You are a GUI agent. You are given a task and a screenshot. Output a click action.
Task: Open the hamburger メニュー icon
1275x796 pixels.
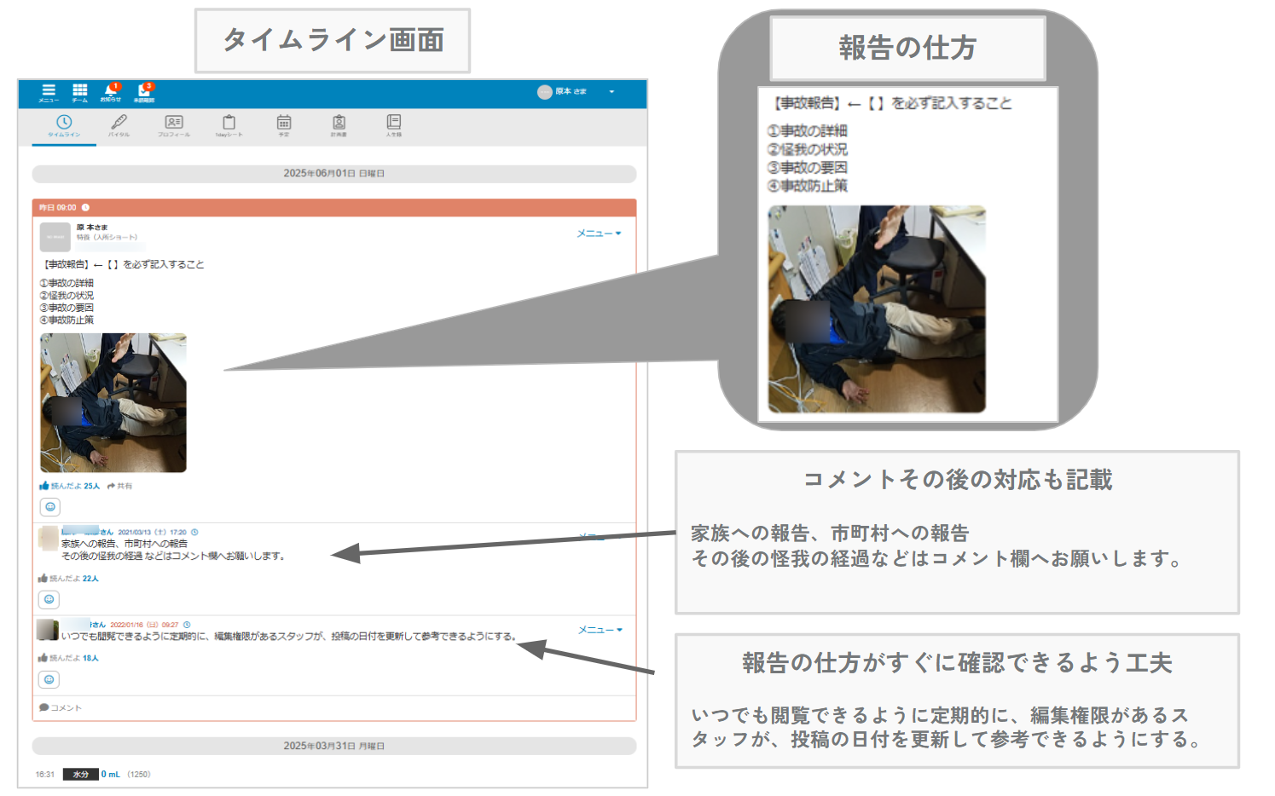49,92
